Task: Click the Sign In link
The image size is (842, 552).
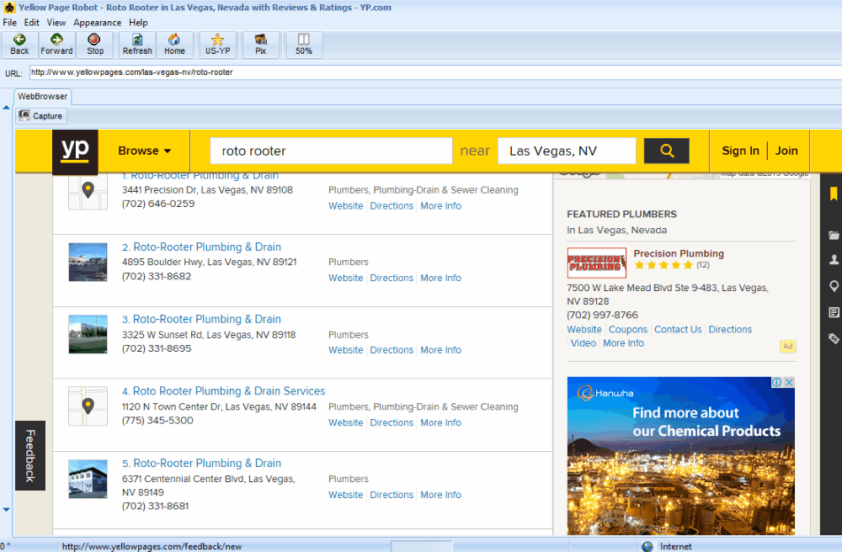Action: click(x=740, y=151)
